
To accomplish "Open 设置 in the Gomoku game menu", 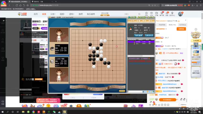I will 138,21.
